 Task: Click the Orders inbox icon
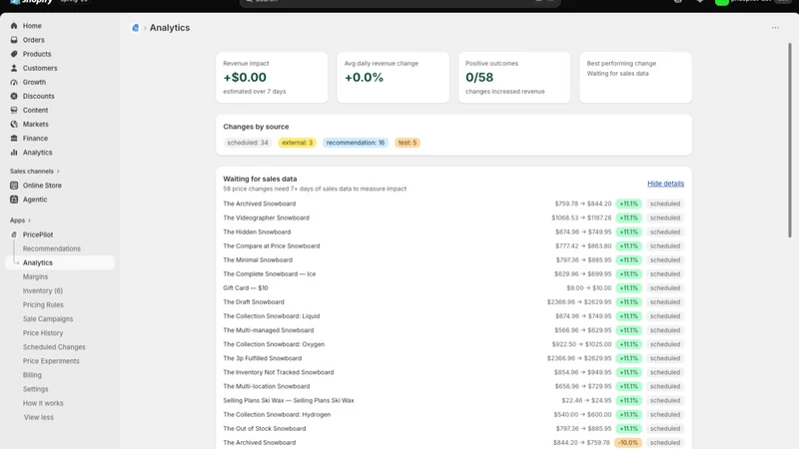click(14, 40)
